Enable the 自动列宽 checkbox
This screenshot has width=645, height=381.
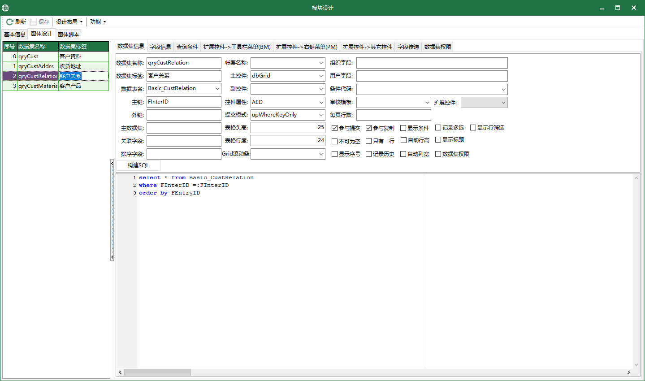pyautogui.click(x=403, y=154)
